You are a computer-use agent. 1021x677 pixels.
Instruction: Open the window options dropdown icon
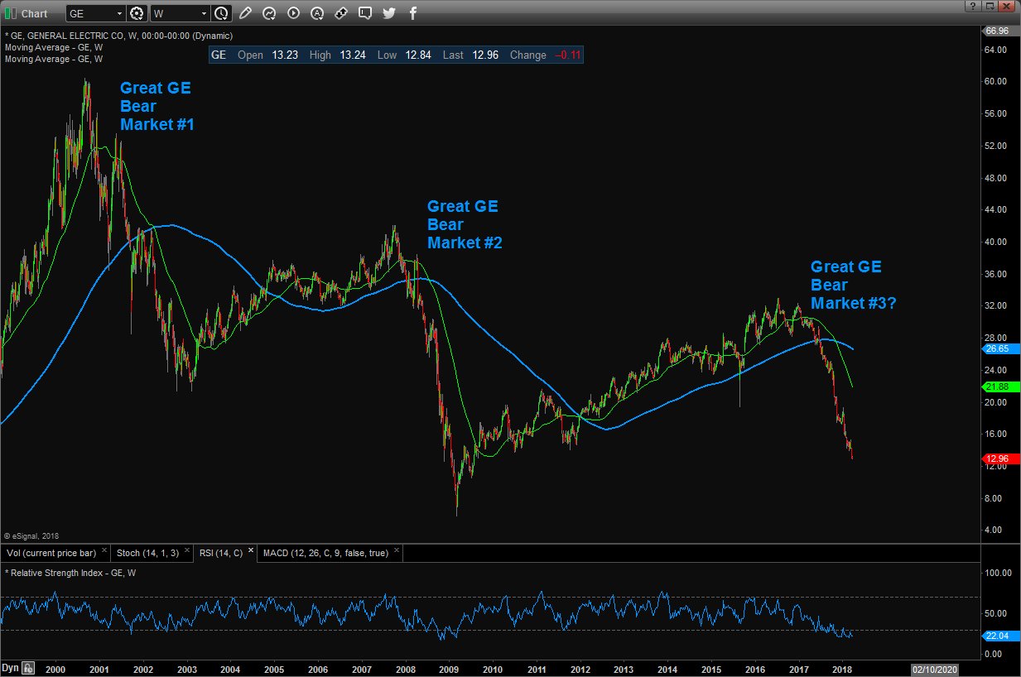click(x=989, y=6)
